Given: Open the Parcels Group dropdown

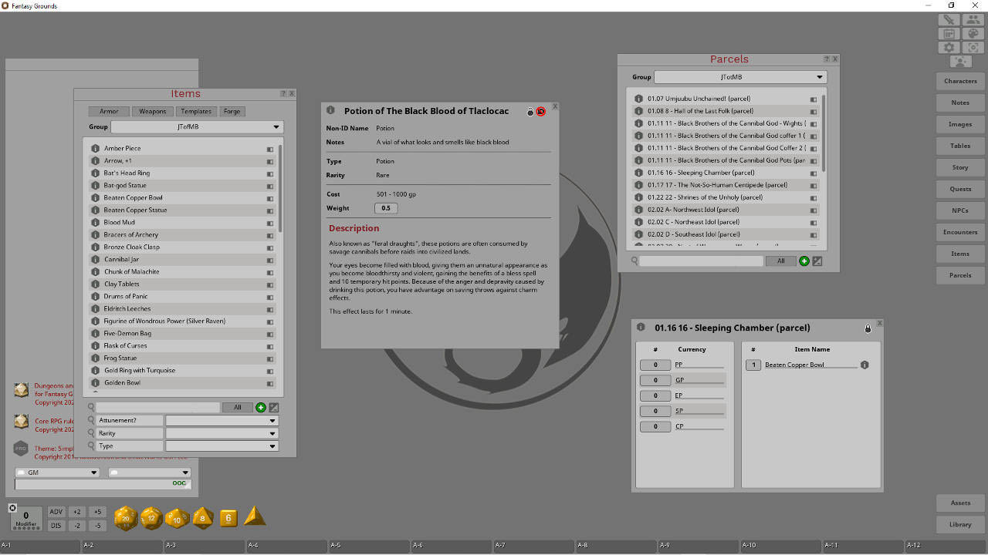Looking at the screenshot, I should (739, 76).
